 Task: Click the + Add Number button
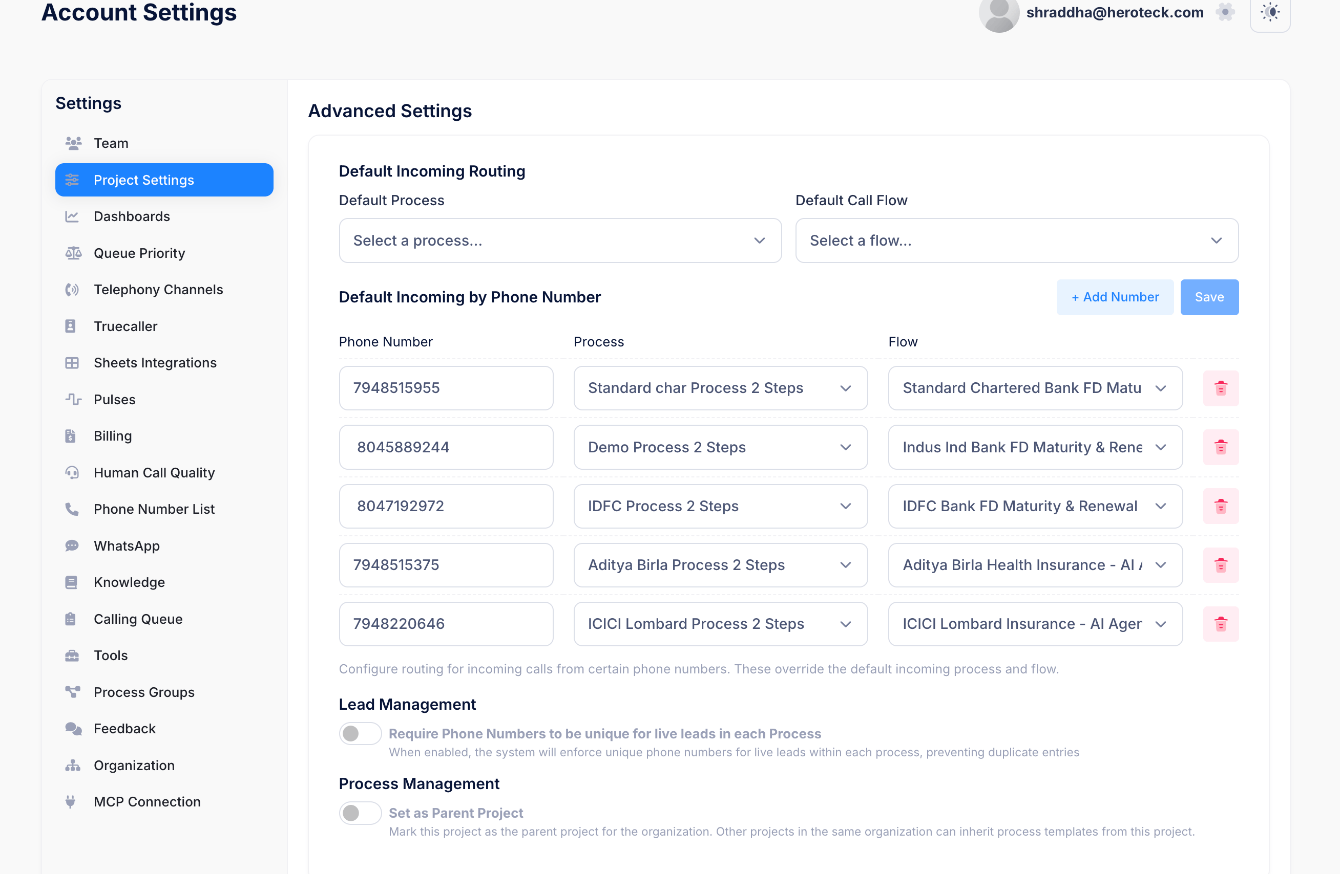coord(1115,297)
